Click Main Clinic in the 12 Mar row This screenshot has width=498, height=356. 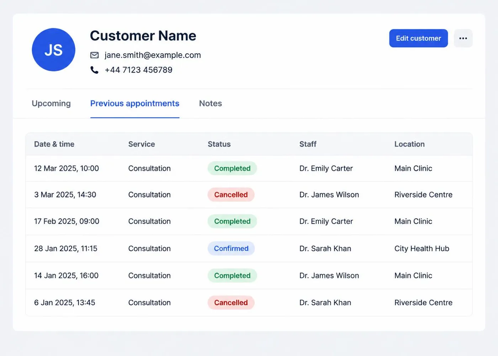(413, 168)
